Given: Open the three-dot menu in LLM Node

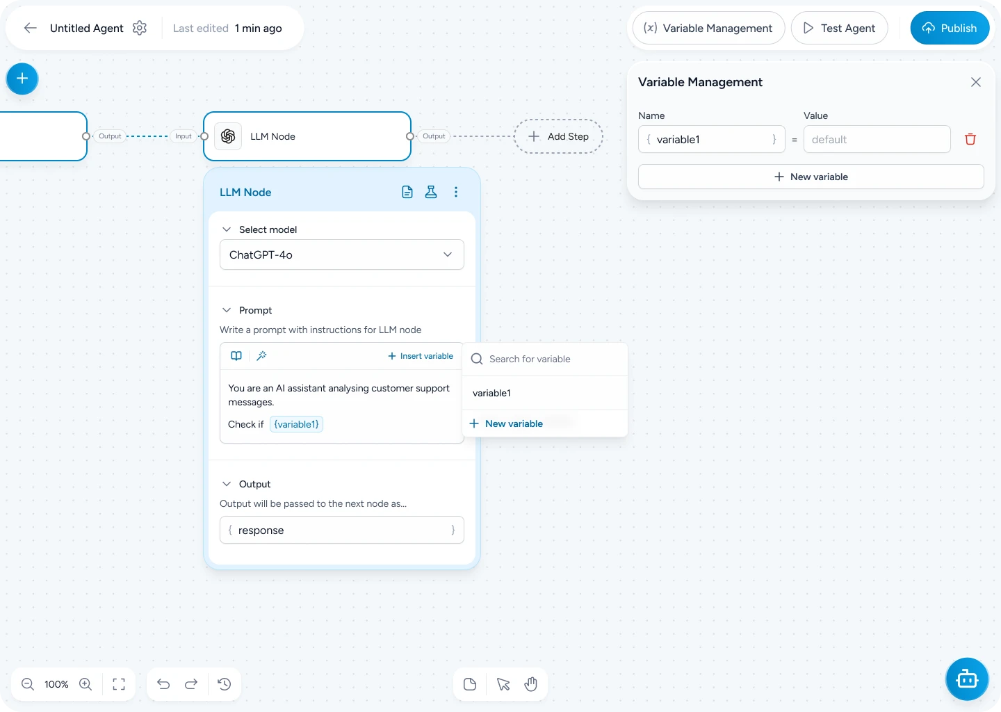Looking at the screenshot, I should pyautogui.click(x=456, y=192).
